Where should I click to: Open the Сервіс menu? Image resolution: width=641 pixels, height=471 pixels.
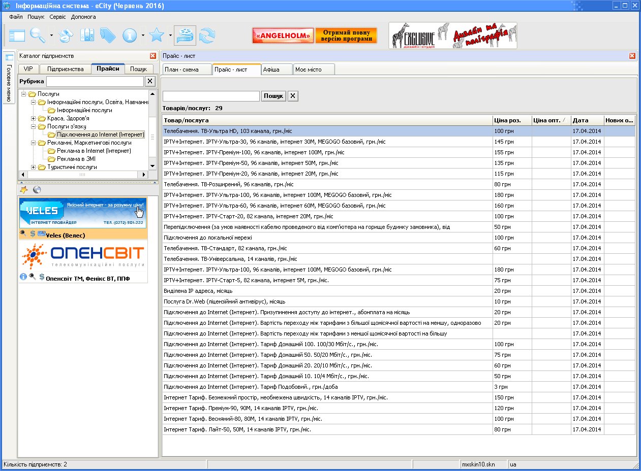tap(57, 17)
